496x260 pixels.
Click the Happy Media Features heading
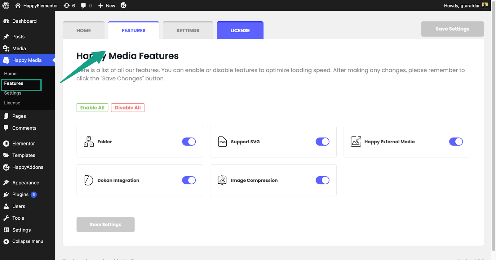pyautogui.click(x=127, y=56)
